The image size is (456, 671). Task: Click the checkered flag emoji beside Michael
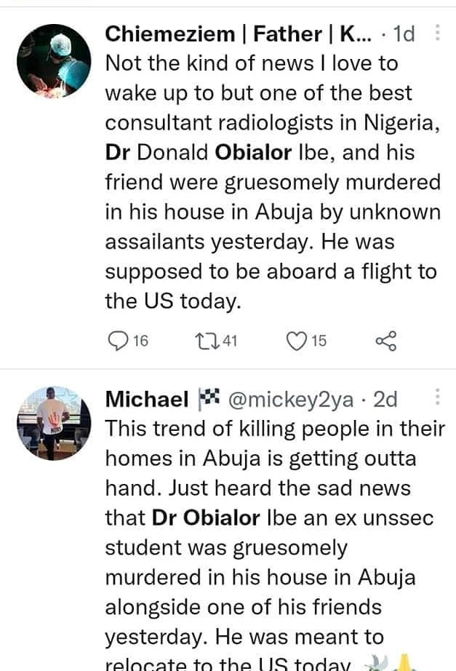(208, 399)
